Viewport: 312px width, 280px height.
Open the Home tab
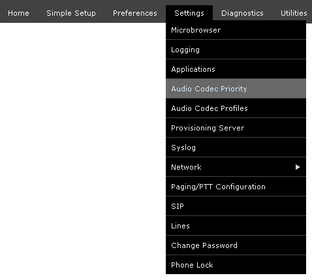(18, 13)
